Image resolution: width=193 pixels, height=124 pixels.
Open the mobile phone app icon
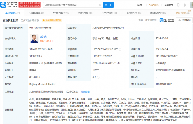tap(178, 5)
